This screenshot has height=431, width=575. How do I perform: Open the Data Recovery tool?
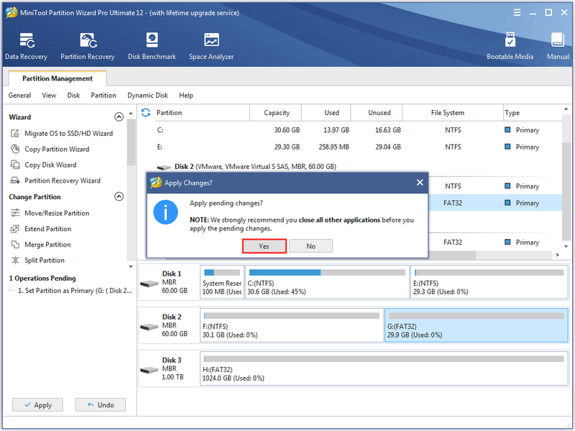26,46
